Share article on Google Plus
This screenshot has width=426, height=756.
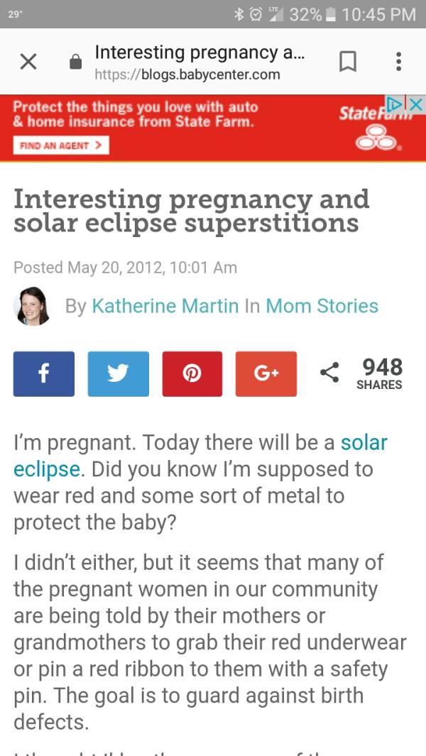tap(266, 373)
